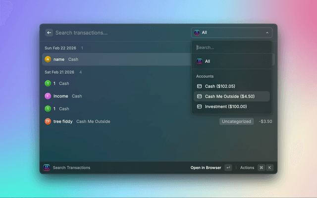Focus the Search transactions input field

[x=119, y=33]
